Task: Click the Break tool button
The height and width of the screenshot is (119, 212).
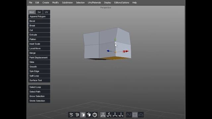Action: pos(39,26)
